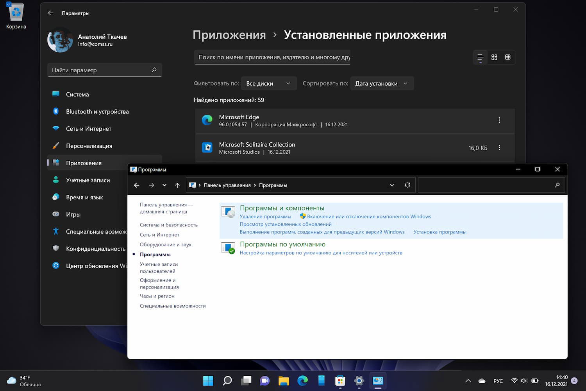Click Программы in the address bar path
This screenshot has width=586, height=391.
[273, 185]
